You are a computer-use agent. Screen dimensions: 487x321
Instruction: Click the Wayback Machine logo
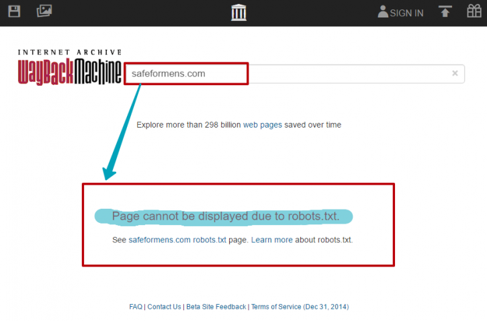pos(70,71)
